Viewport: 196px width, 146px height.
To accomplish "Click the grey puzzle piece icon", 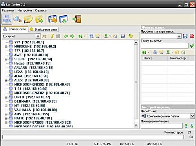I will (58, 36).
